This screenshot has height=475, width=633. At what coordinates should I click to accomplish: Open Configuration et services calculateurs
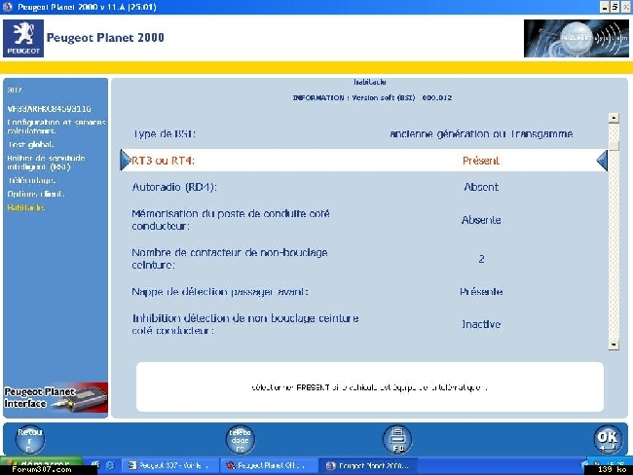pos(56,126)
